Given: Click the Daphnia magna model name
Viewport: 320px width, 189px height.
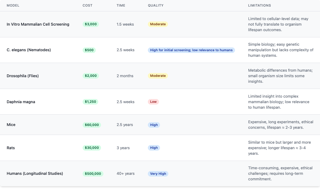Looking at the screenshot, I should [x=21, y=102].
